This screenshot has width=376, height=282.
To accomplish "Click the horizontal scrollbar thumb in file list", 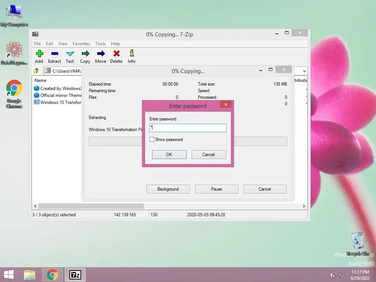I will (x=91, y=206).
